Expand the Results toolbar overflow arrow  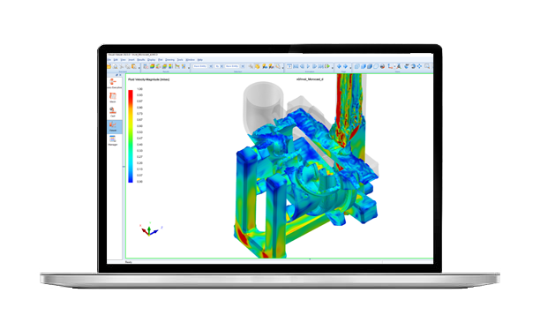189,68
